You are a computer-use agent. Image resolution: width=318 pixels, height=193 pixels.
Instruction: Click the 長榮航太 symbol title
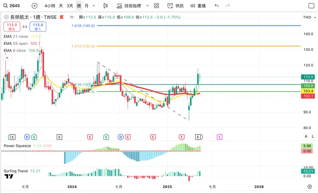click(x=20, y=17)
